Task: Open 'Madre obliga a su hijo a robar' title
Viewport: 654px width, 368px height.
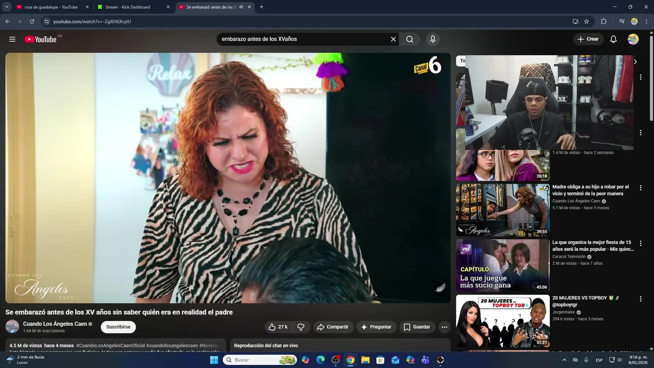Action: (591, 190)
